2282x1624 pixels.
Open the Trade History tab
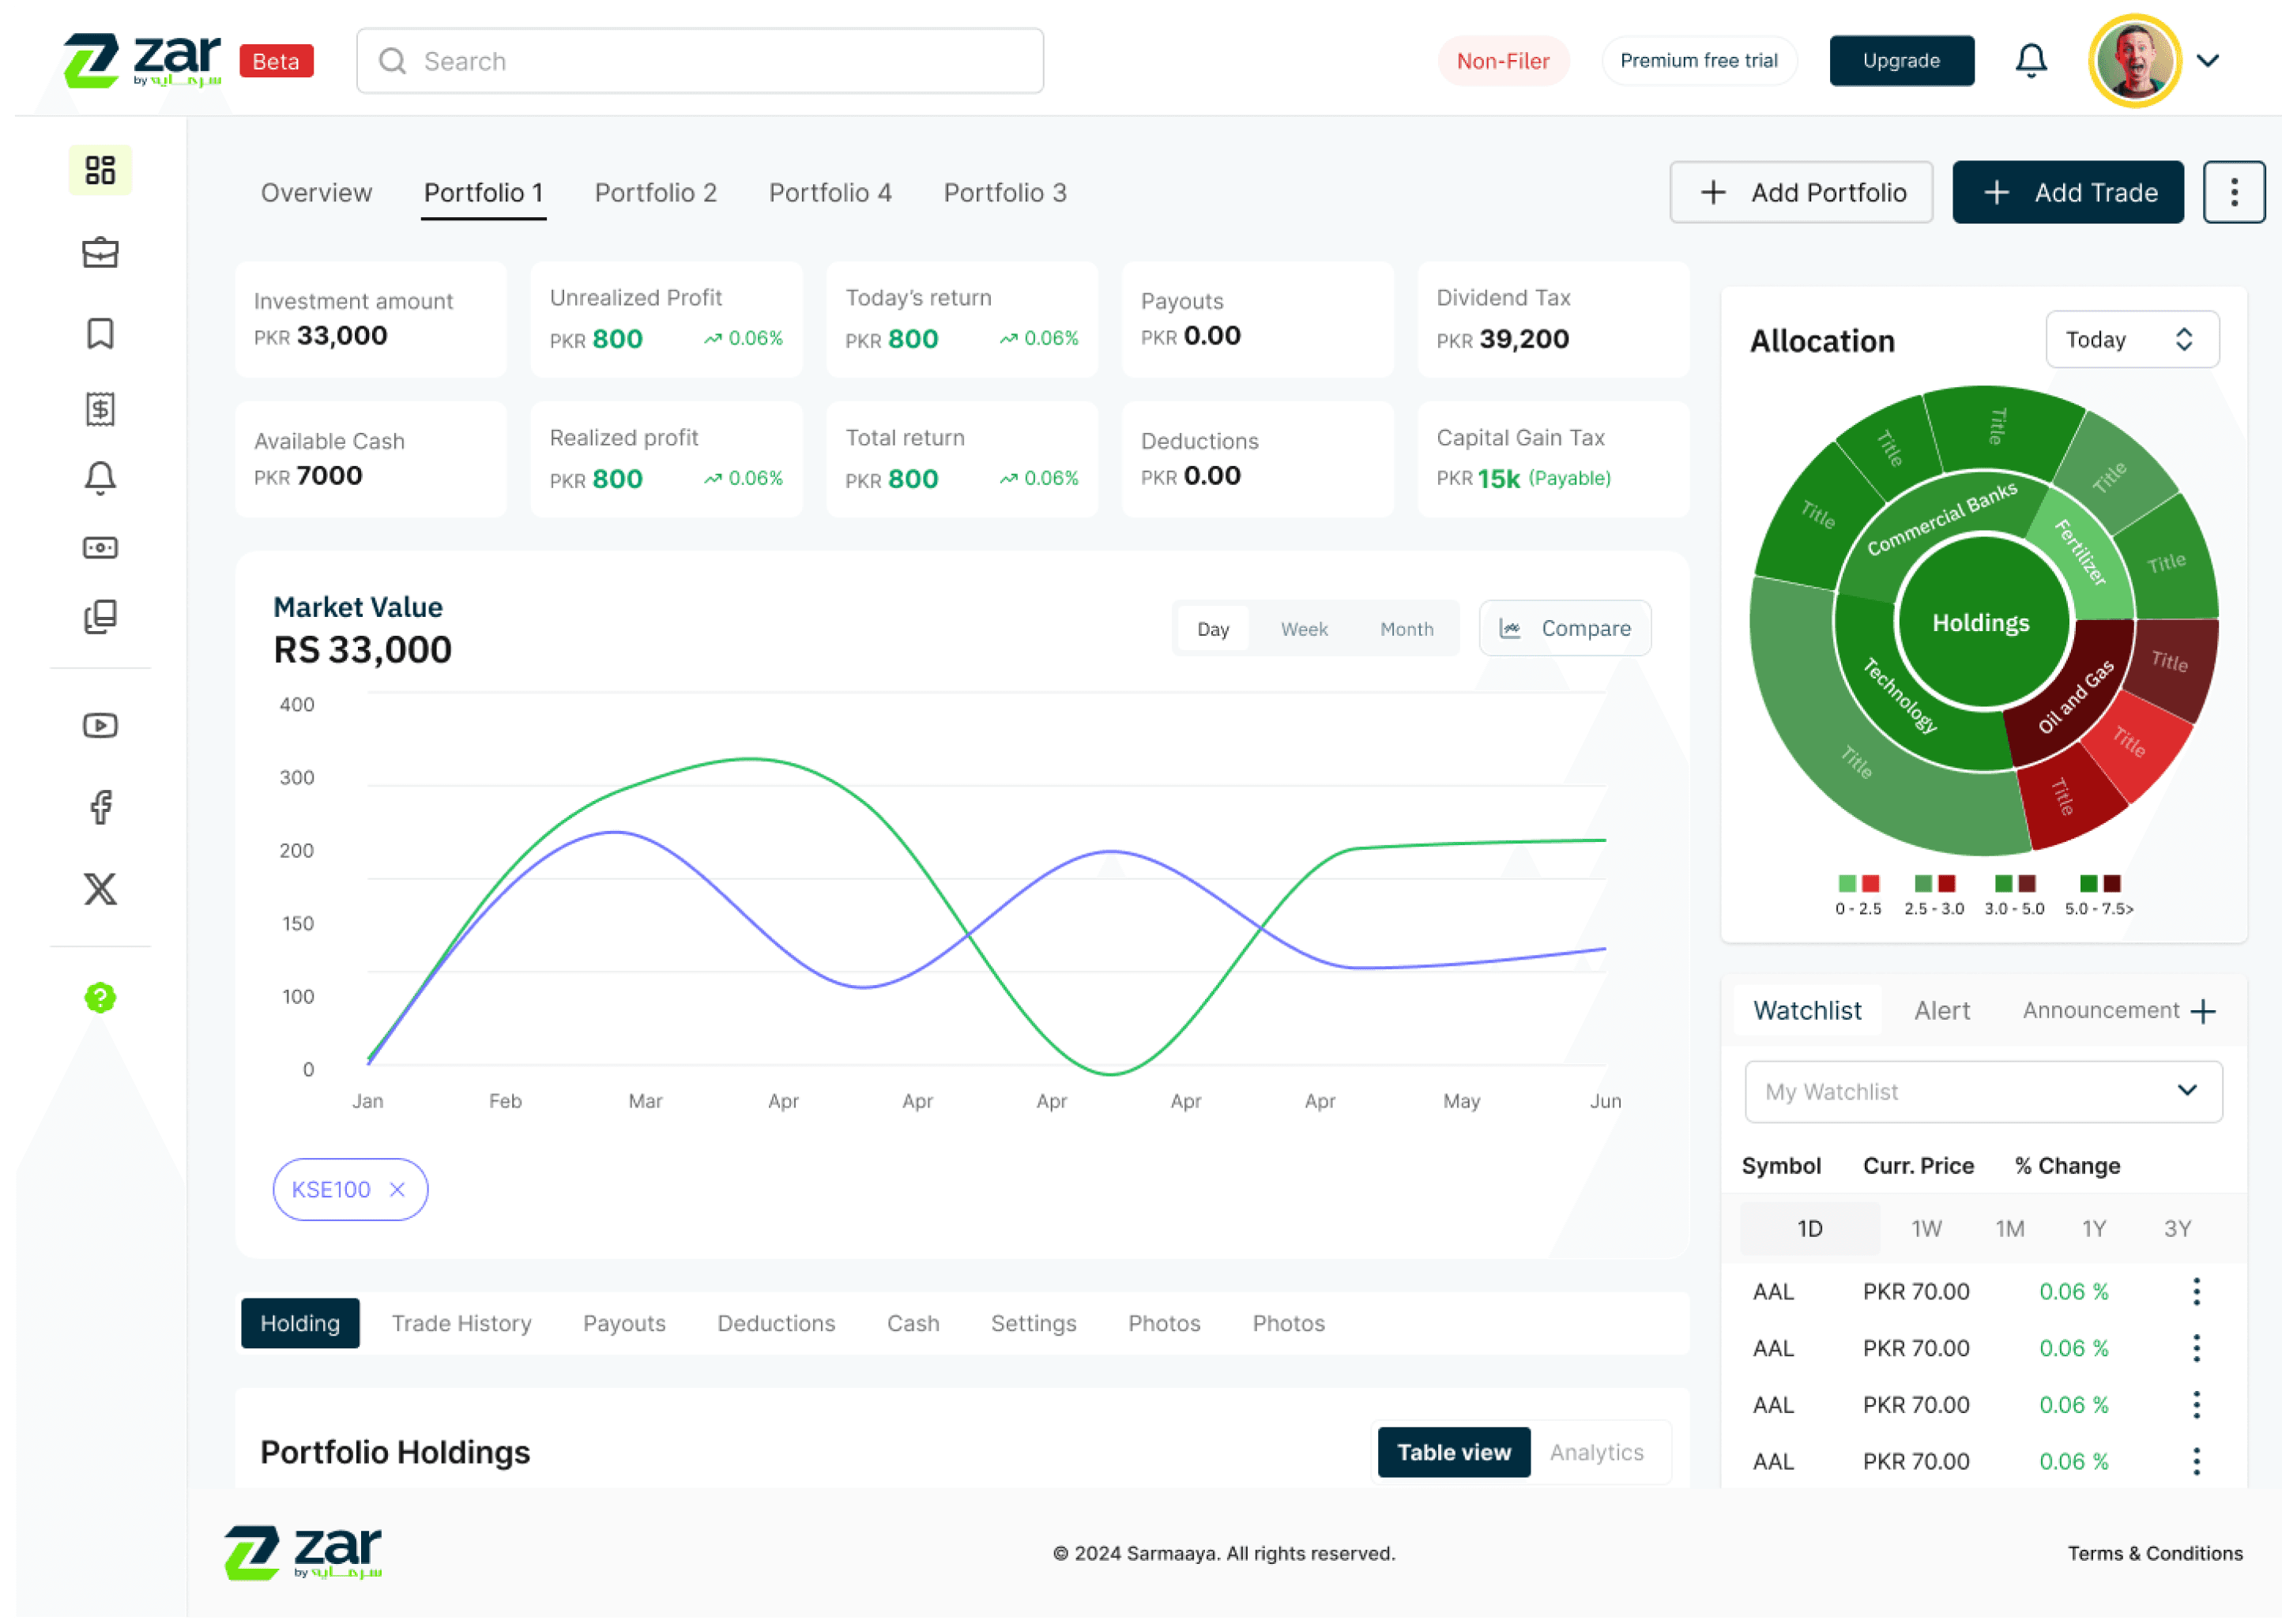(x=461, y=1323)
